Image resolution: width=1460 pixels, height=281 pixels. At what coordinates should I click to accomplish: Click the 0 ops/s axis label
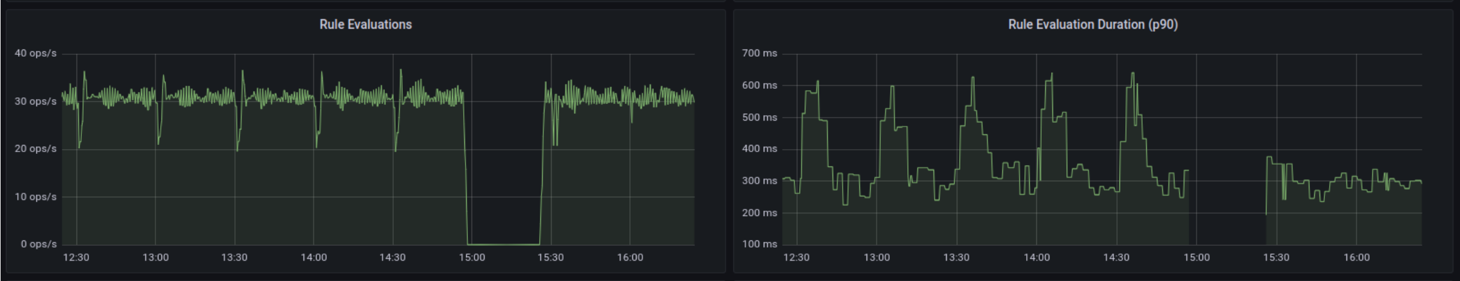click(x=39, y=244)
